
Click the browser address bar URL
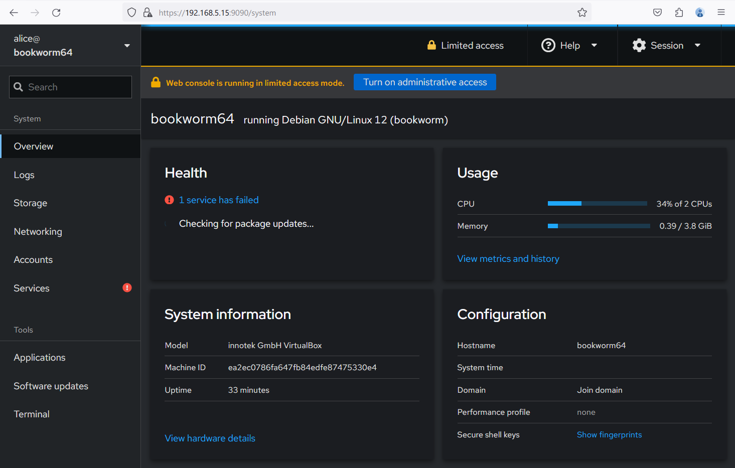coord(217,13)
